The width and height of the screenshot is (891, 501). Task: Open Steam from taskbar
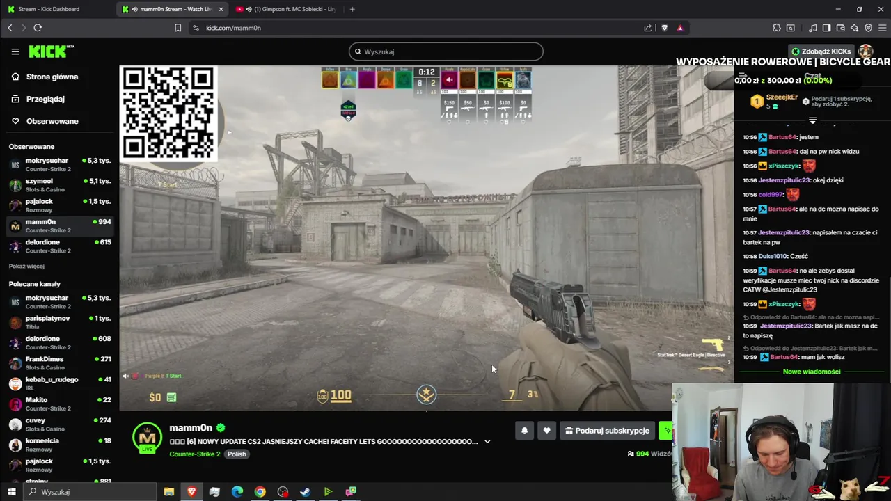click(305, 492)
